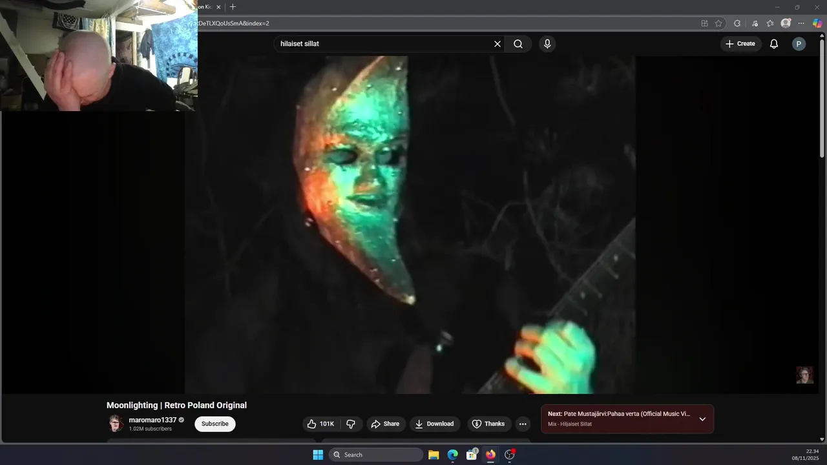Open File Explorer from taskbar
827x465 pixels.
(x=434, y=455)
